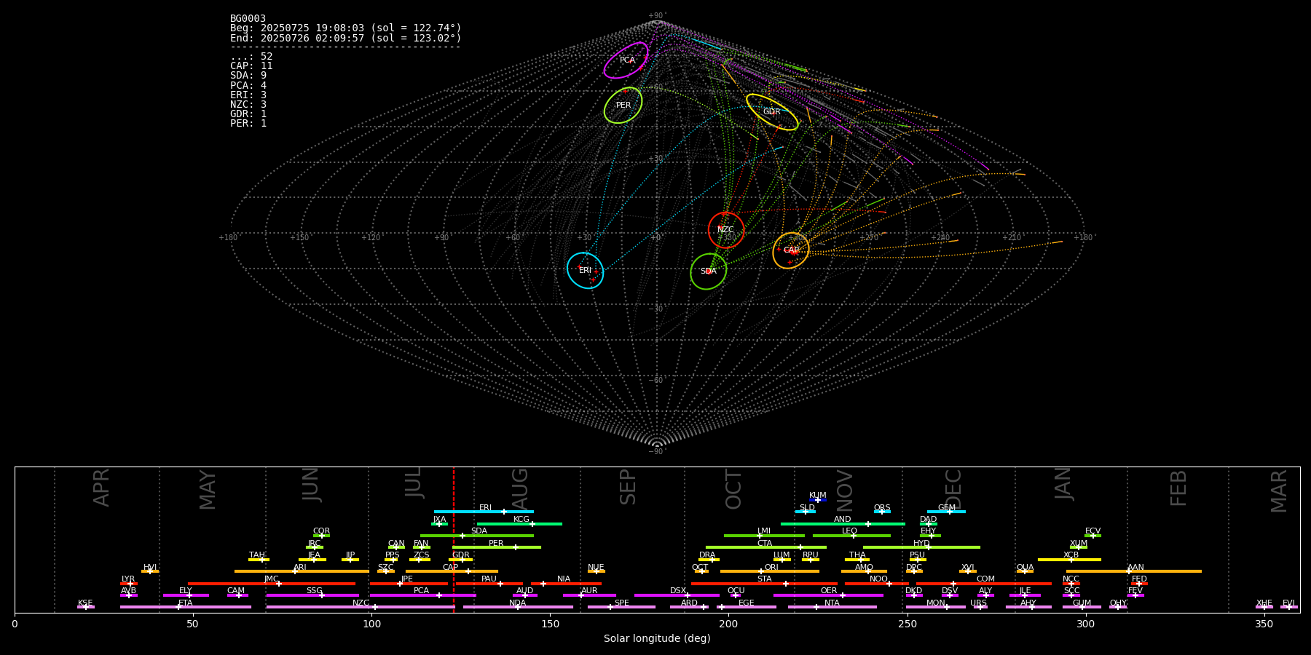
Task: Select the 'ERI: 3' count in the legend
Action: [x=248, y=95]
